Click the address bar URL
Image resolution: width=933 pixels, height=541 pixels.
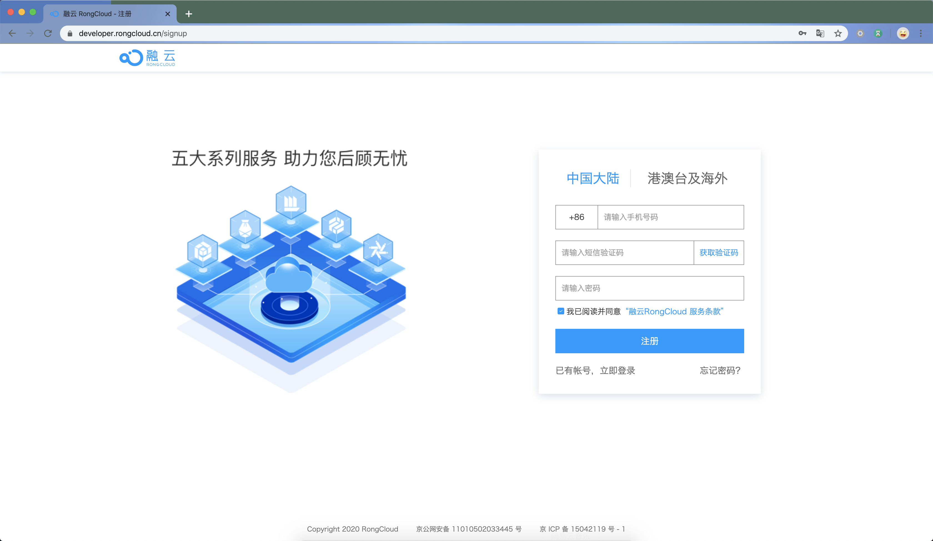click(132, 33)
